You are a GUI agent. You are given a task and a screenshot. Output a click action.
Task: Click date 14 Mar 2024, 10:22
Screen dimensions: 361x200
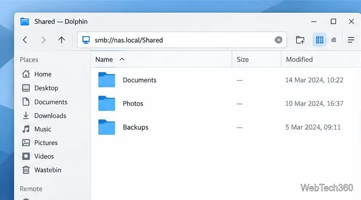[314, 80]
